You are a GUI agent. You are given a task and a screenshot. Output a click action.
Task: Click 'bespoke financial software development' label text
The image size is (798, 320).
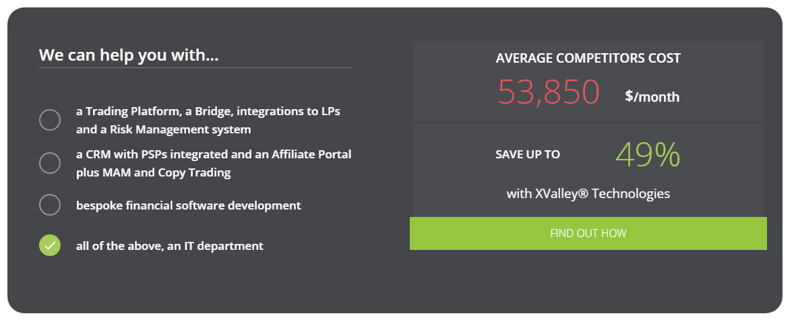tap(188, 205)
